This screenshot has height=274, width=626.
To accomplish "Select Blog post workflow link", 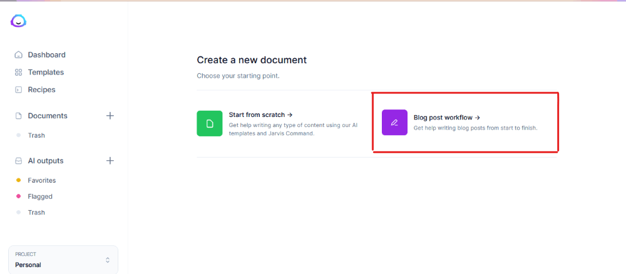I will pos(447,118).
